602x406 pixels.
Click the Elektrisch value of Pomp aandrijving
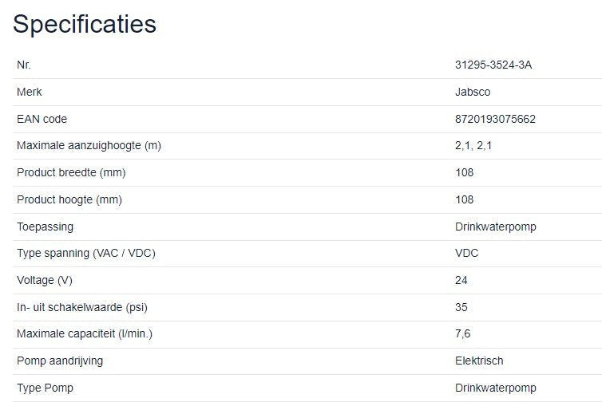coord(479,361)
